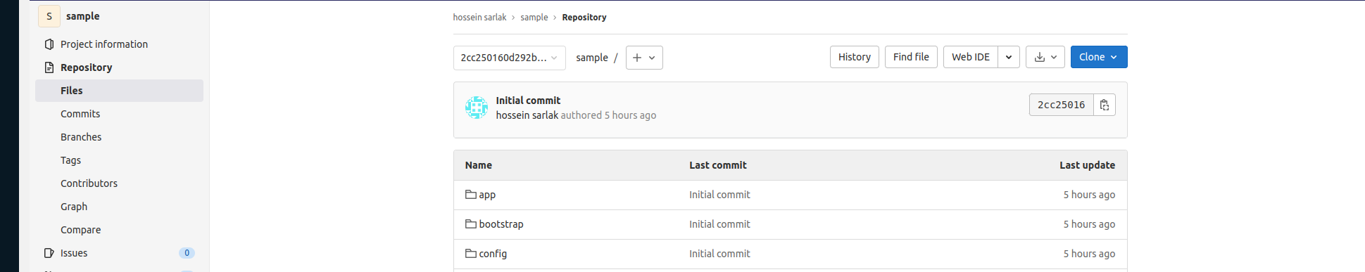Click the Issues sidebar icon
Screen dimensions: 1365x272
pos(49,253)
